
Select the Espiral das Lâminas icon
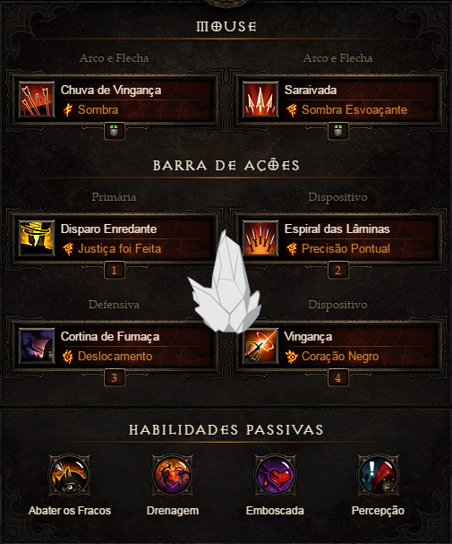pyautogui.click(x=260, y=238)
